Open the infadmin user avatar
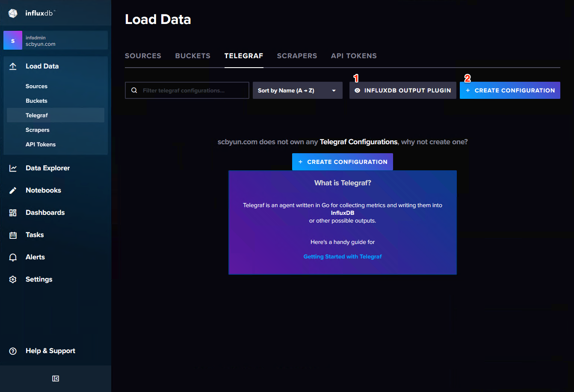 (x=13, y=41)
